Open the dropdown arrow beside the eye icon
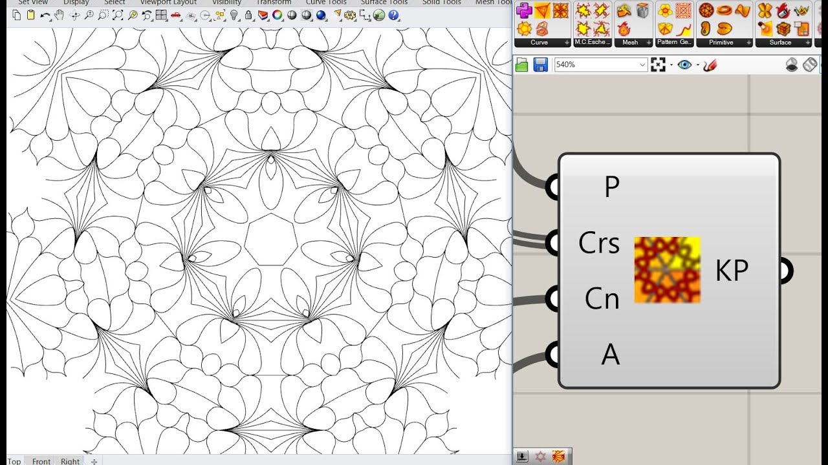 tap(698, 65)
